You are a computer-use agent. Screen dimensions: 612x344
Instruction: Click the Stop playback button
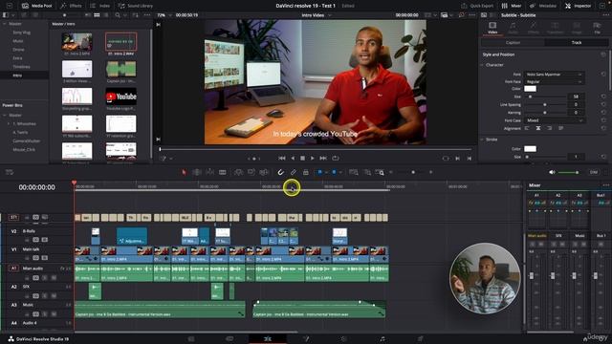coord(302,158)
